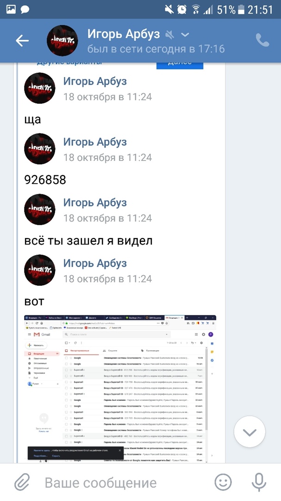Tap the 'был в сети сегодня' status line
Image resolution: width=281 pixels, height=501 pixels.
point(156,49)
